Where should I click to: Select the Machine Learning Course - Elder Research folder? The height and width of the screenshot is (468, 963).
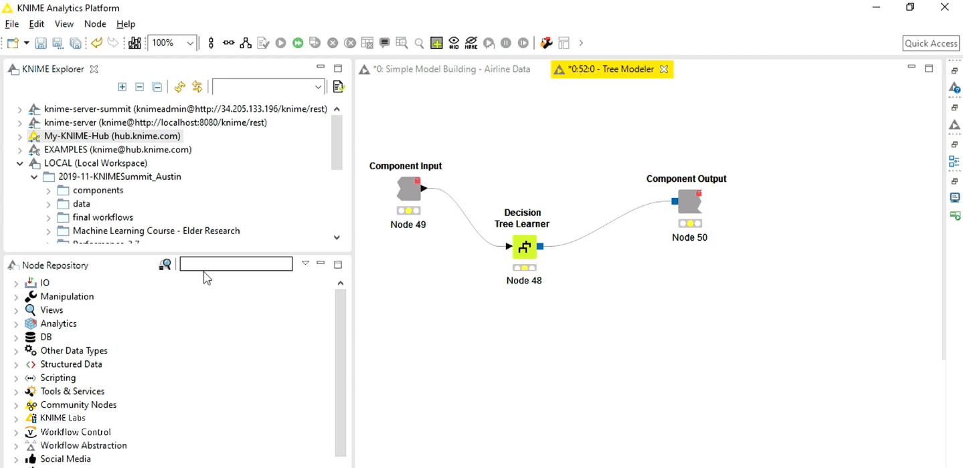tap(156, 231)
